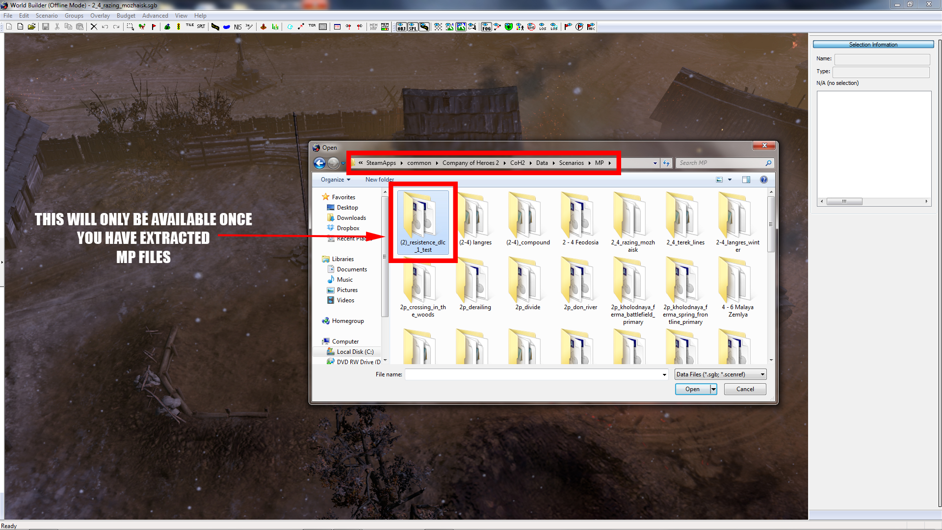942x530 pixels.
Task: Toggle OBJ object visibility
Action: coord(401,26)
